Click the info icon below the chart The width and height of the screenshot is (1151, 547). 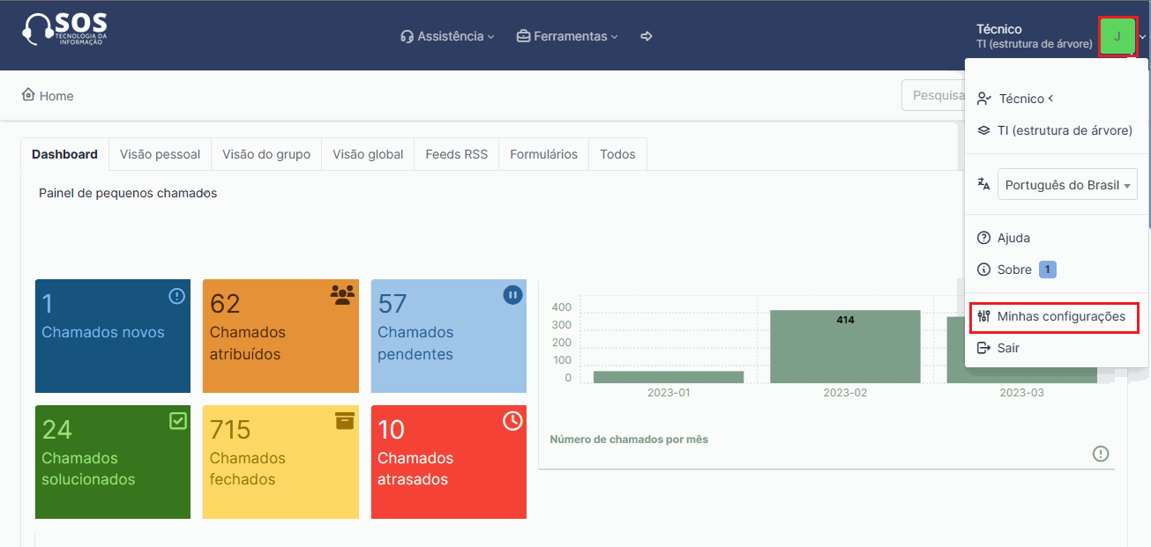pos(1101,454)
